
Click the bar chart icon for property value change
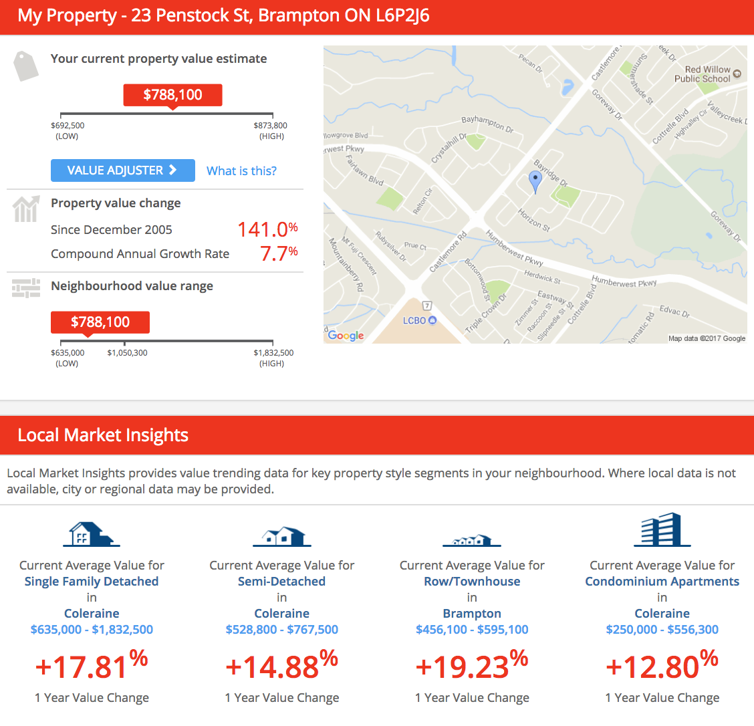click(x=26, y=209)
